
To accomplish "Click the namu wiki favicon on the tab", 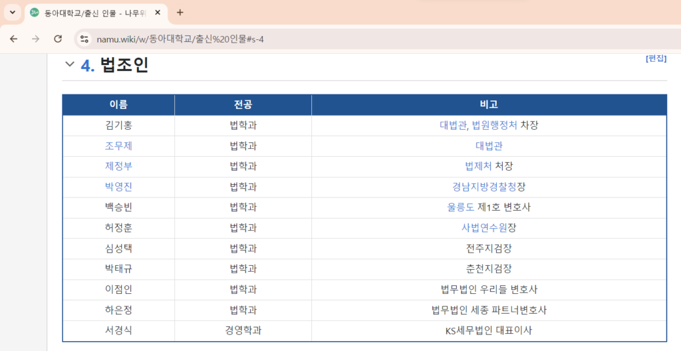I will tap(35, 13).
